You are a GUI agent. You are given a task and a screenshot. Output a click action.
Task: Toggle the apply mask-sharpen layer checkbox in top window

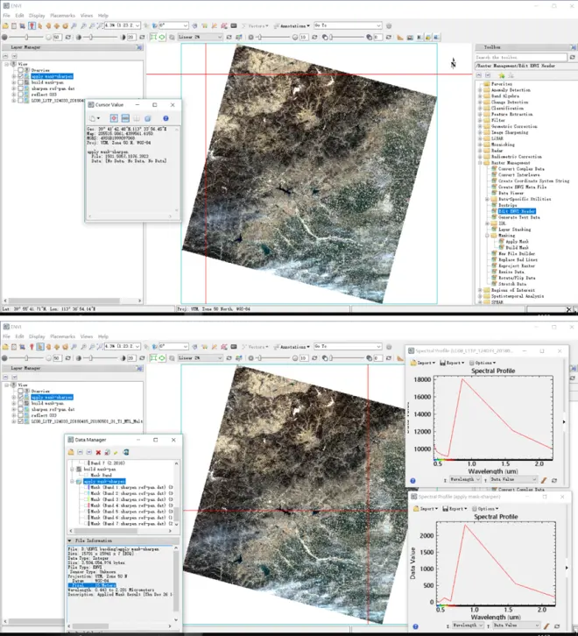20,76
